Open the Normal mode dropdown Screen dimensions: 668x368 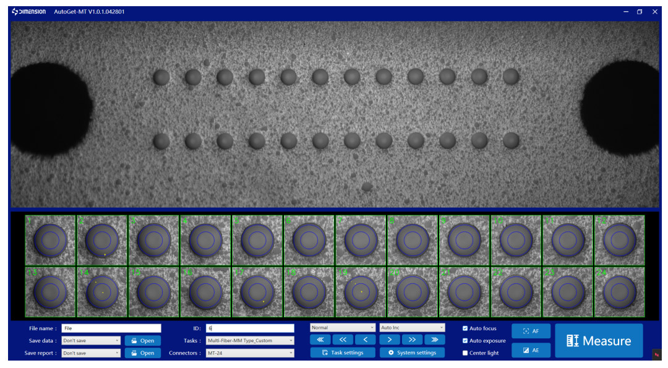(x=343, y=328)
